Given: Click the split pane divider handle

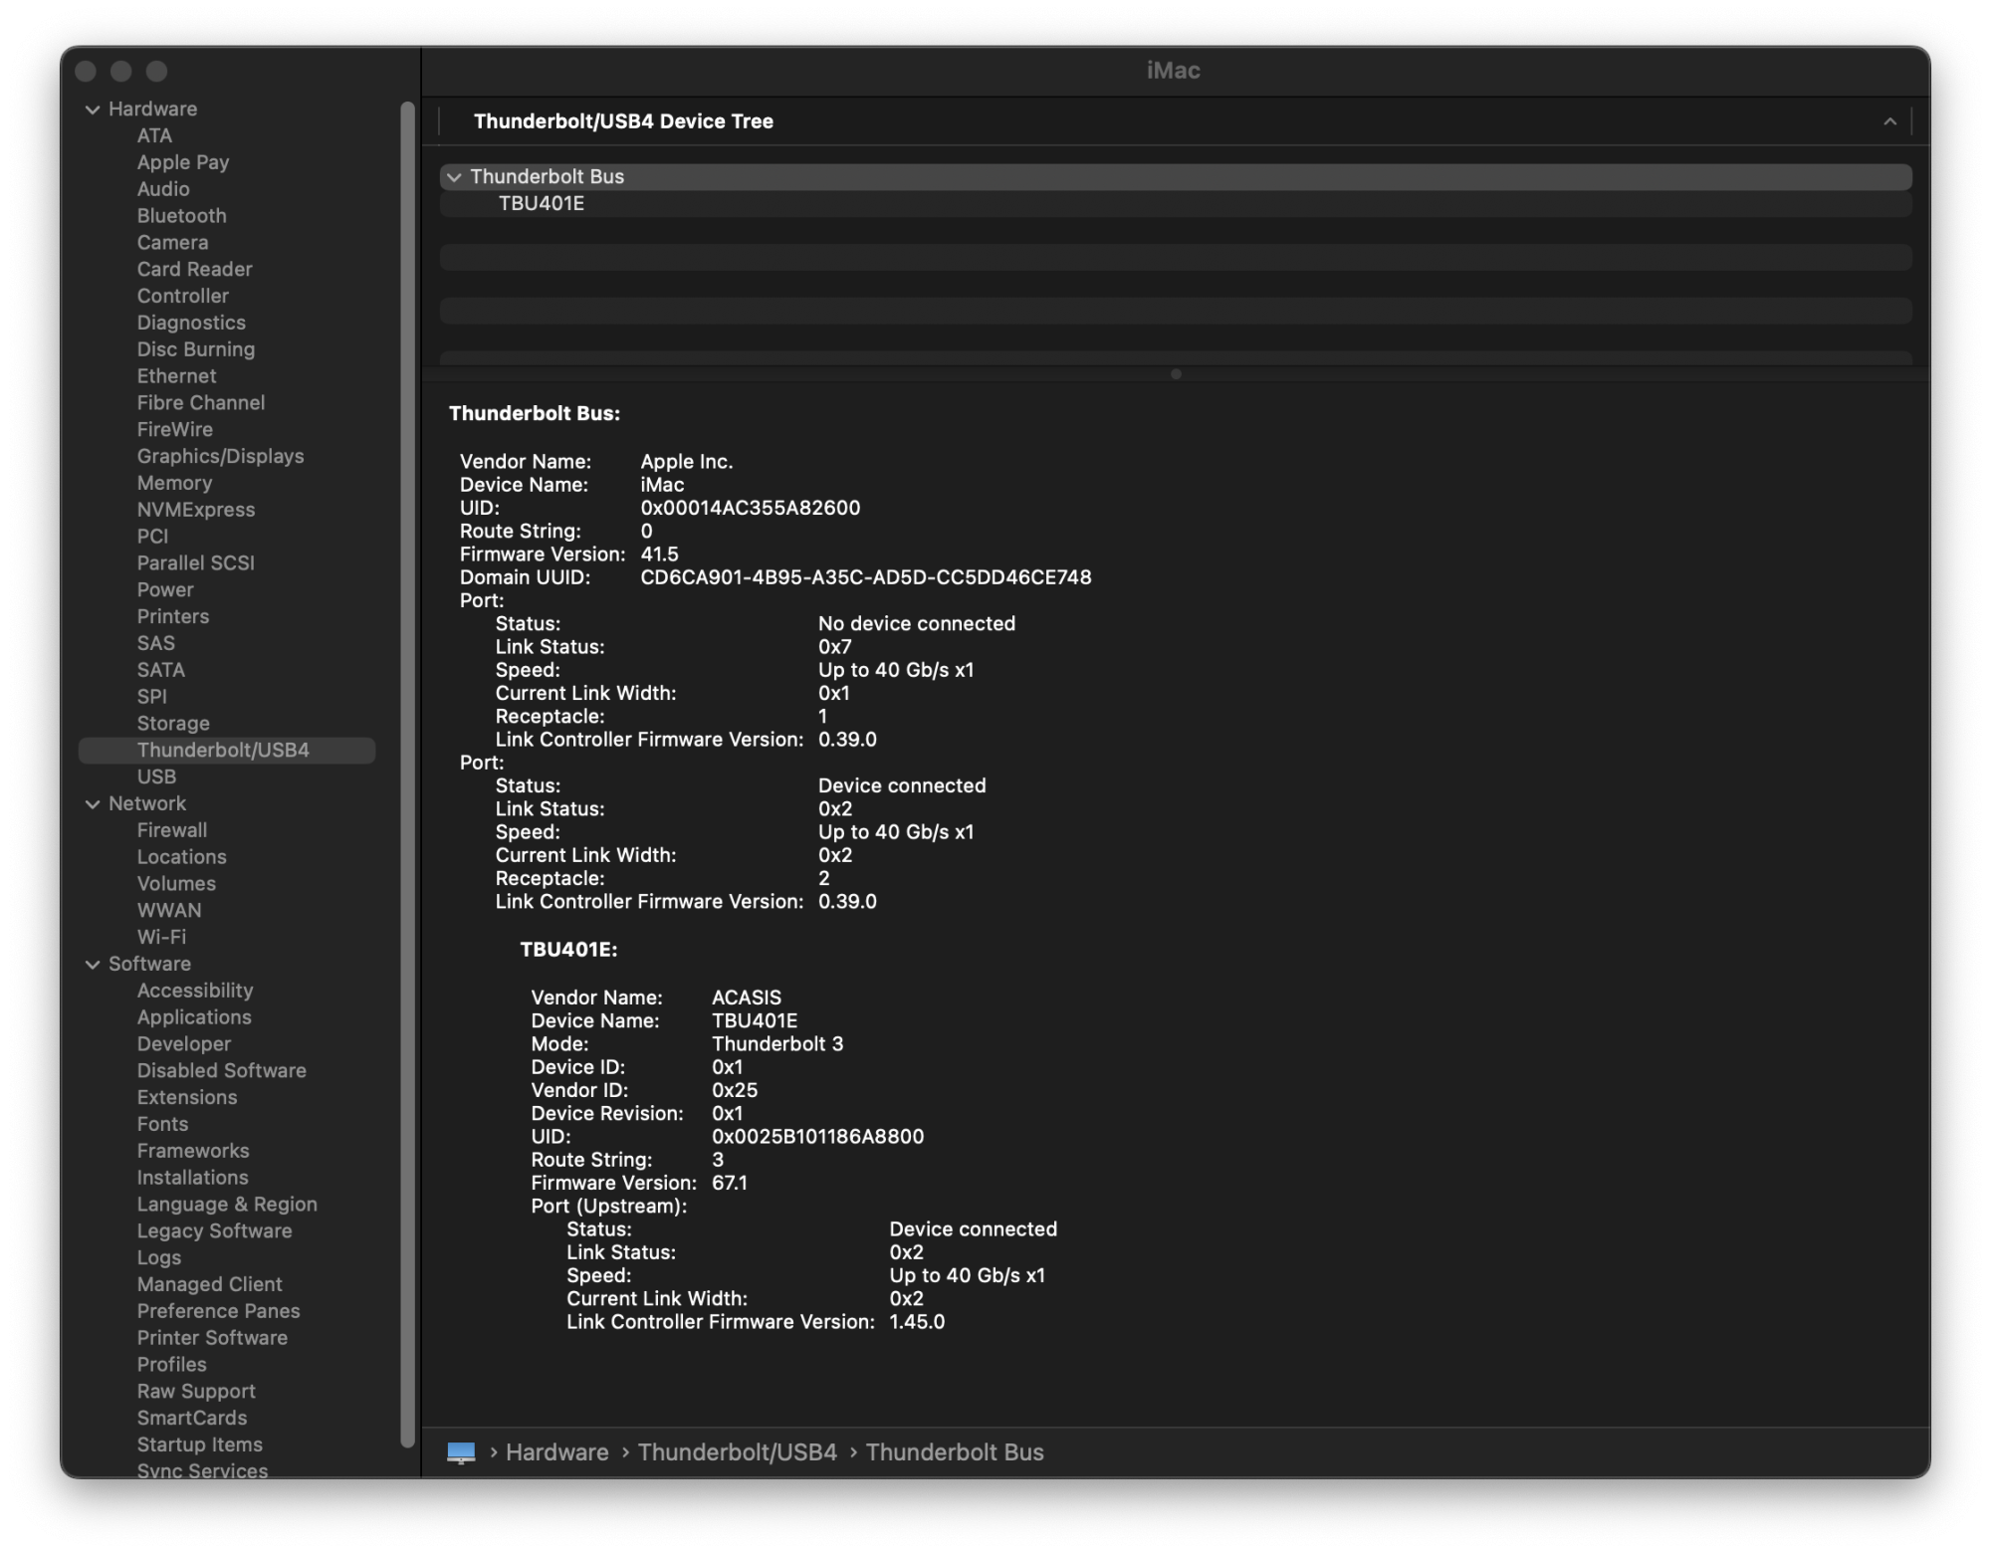Looking at the screenshot, I should 1176,374.
